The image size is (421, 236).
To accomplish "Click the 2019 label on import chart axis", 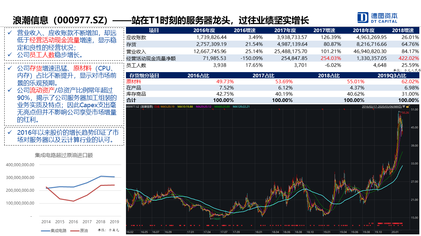I will coord(114,222).
